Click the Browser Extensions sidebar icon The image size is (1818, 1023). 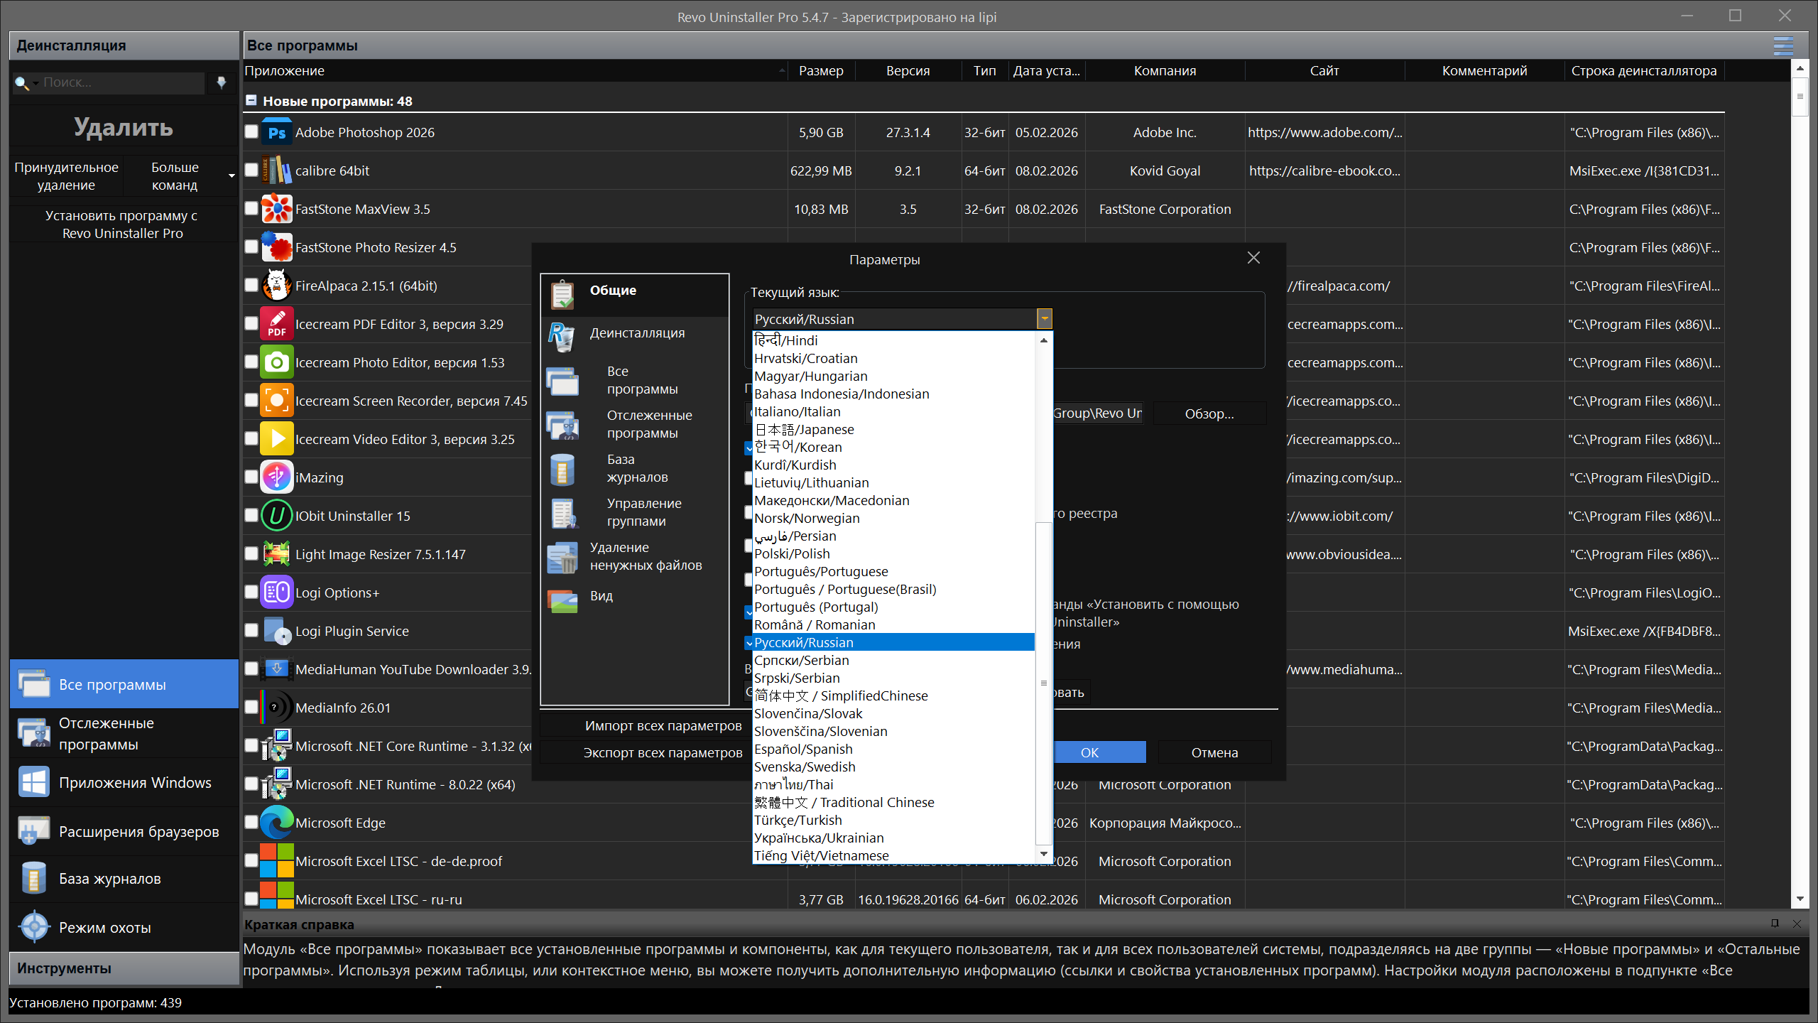34,831
